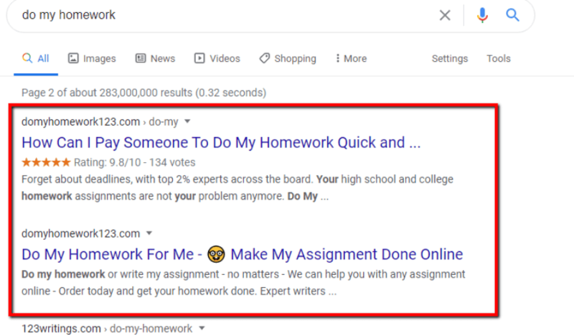Click the five-star rating on first result
574x336 pixels.
[46, 162]
